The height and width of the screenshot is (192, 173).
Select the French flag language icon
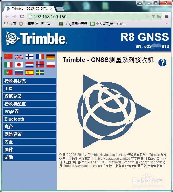pos(40,57)
